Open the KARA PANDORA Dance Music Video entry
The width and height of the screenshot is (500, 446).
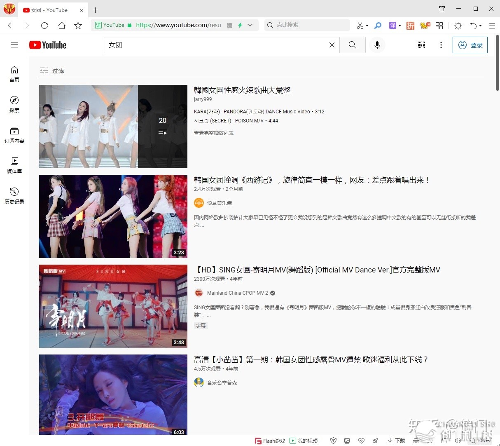pos(259,112)
